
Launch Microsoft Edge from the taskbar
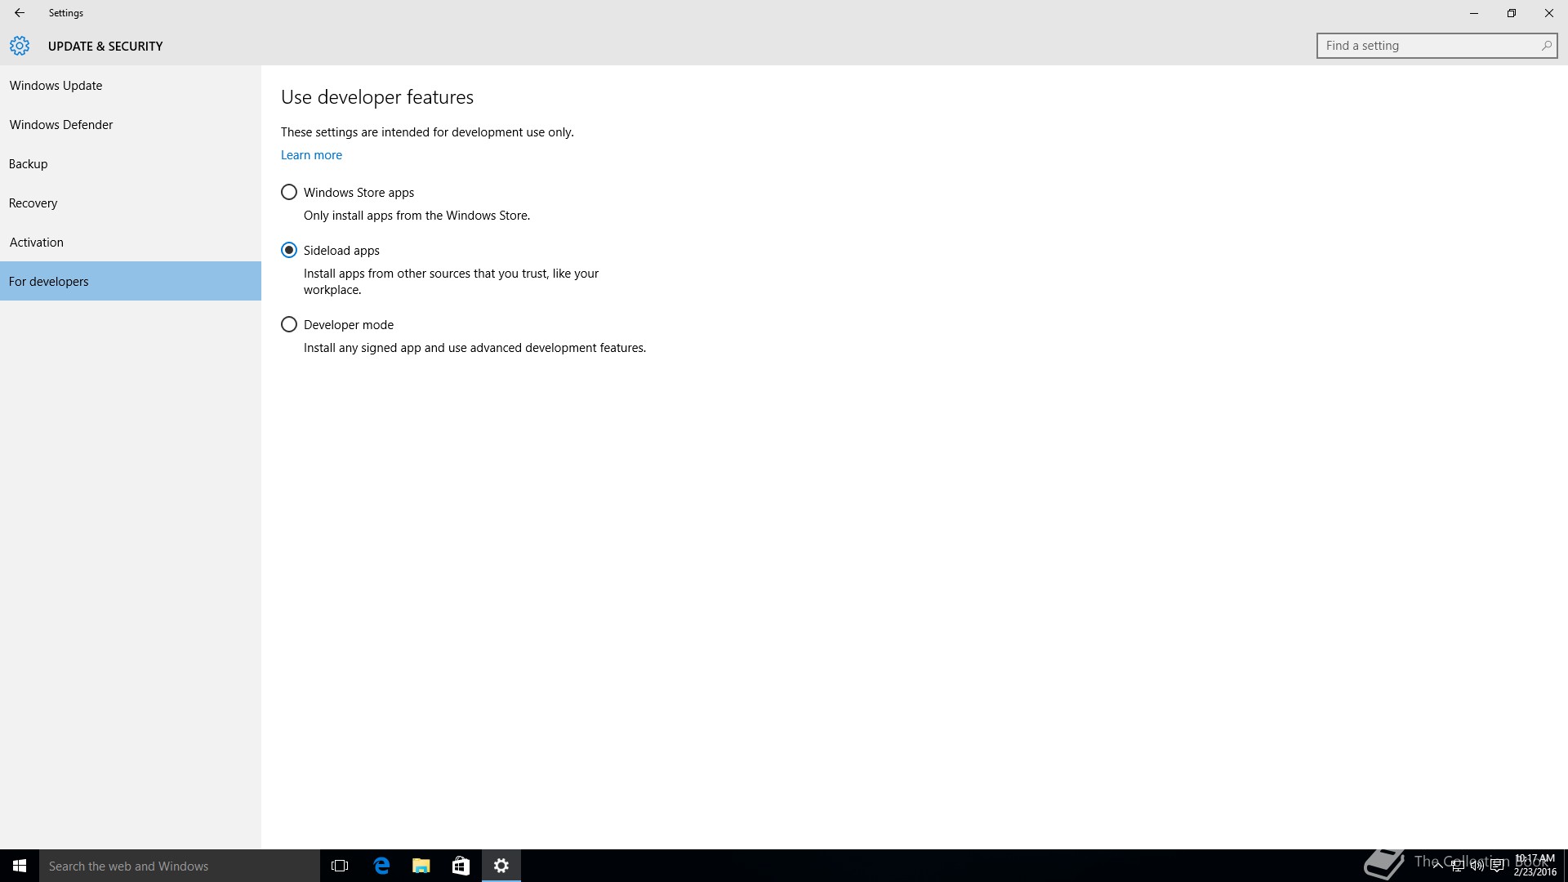(381, 866)
